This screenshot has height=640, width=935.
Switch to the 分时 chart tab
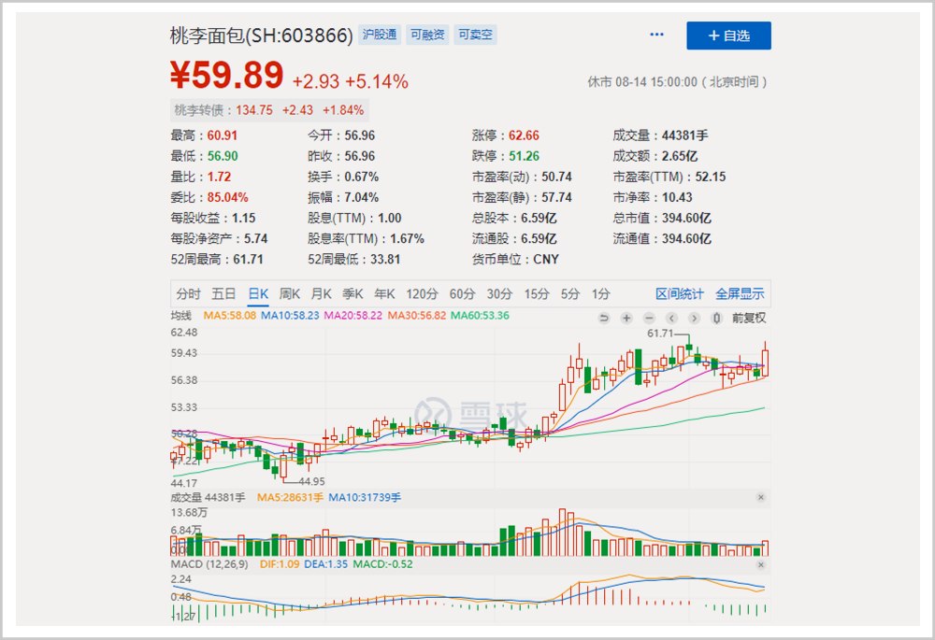[189, 293]
